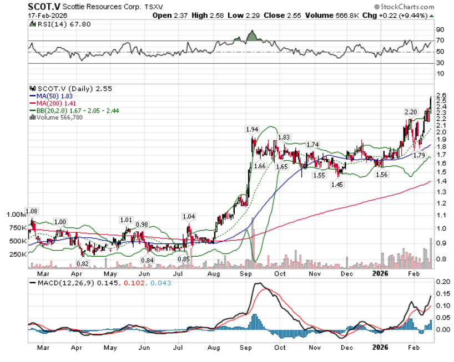Click the 90 level on the RSI axis
Image resolution: width=454 pixels, height=362 pixels.
(x=440, y=29)
